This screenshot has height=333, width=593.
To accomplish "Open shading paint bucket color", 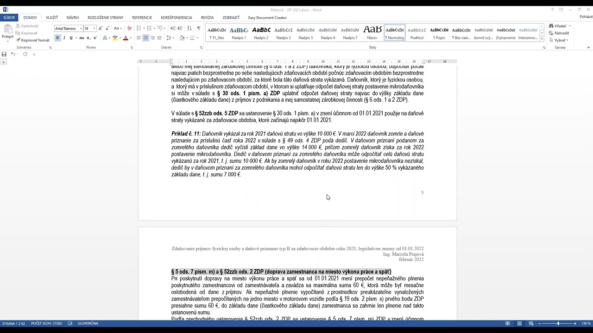I will 182,38.
